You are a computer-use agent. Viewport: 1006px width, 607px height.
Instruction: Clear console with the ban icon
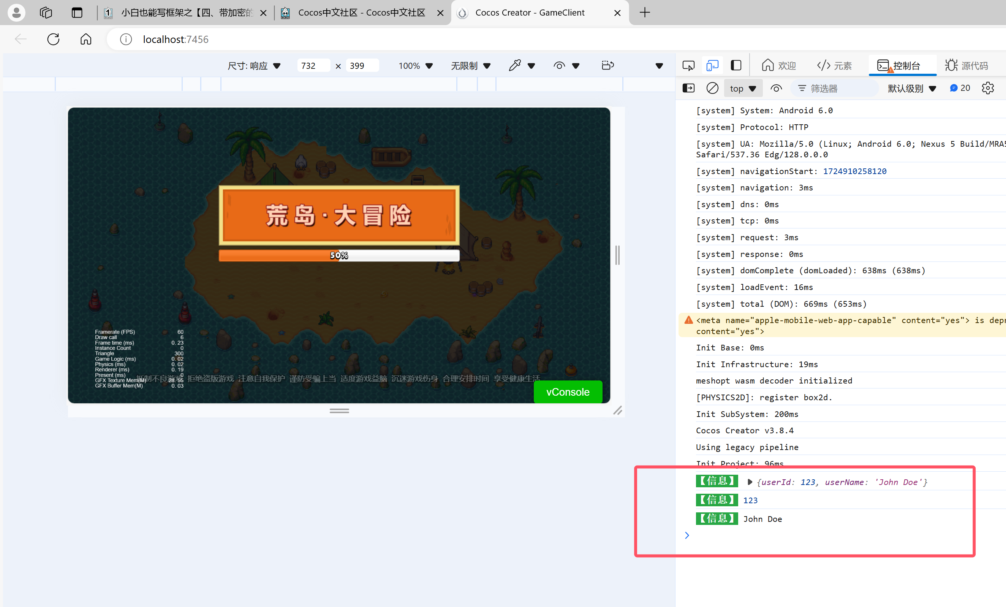[x=712, y=88]
